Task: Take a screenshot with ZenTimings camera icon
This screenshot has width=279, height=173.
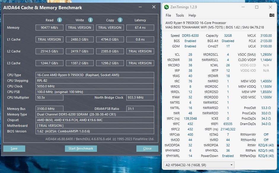Action: click(272, 15)
